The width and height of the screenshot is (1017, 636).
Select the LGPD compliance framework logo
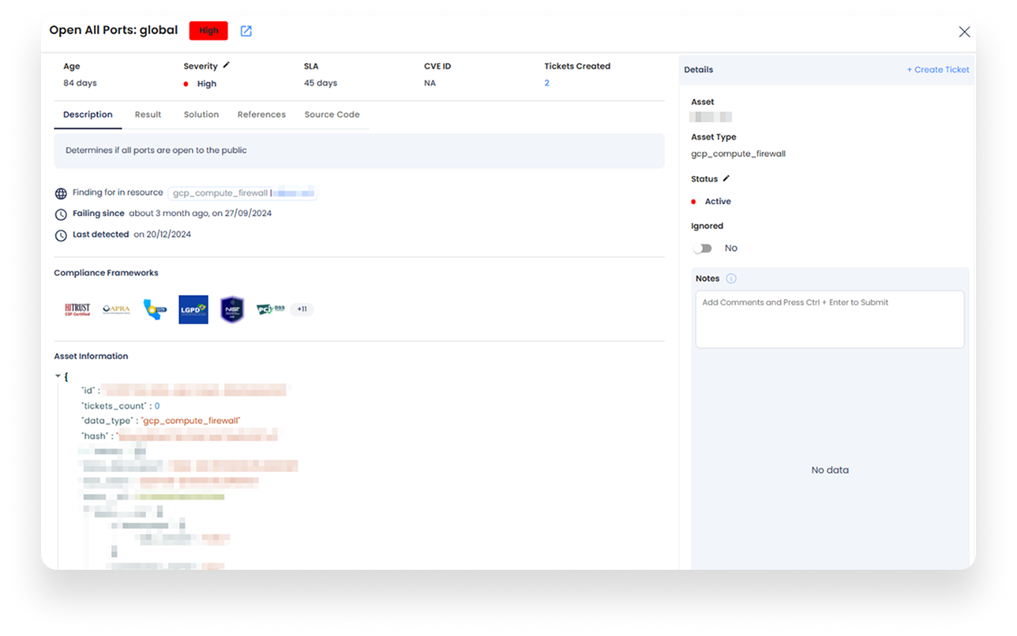click(193, 309)
